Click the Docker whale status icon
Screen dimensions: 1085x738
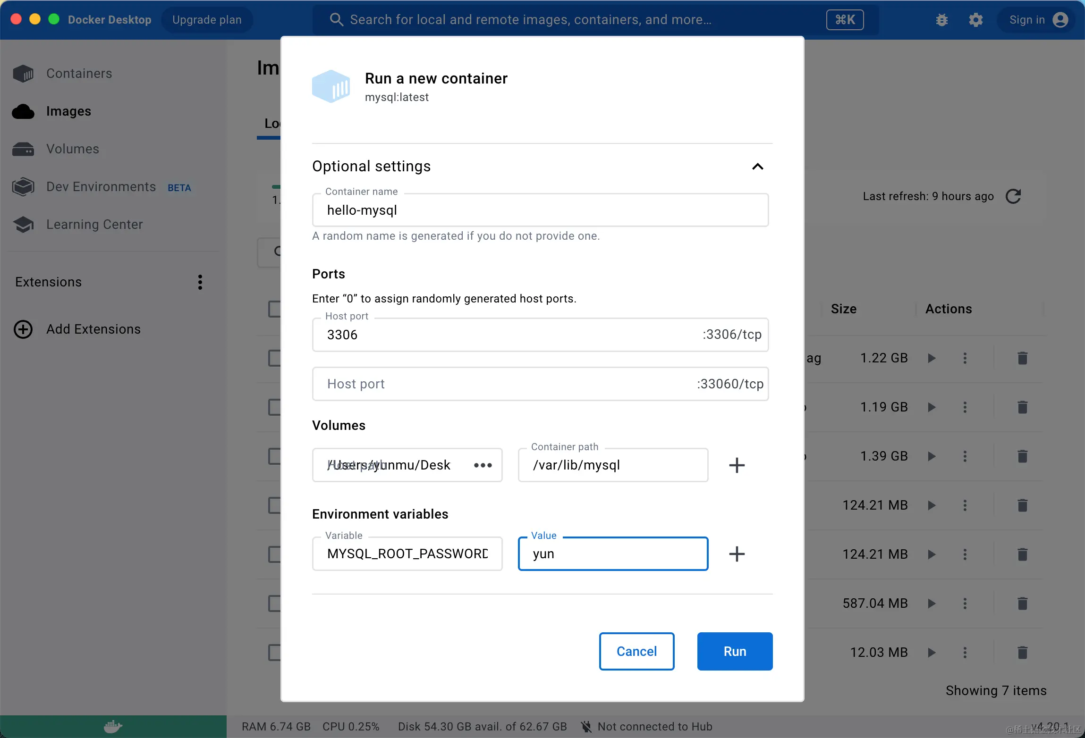tap(113, 727)
